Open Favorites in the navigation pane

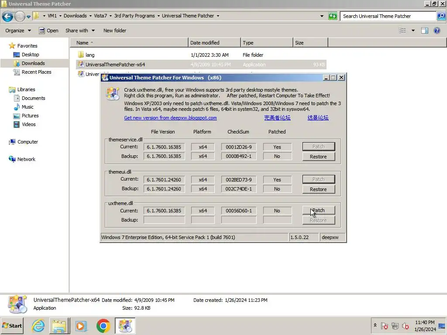point(27,46)
